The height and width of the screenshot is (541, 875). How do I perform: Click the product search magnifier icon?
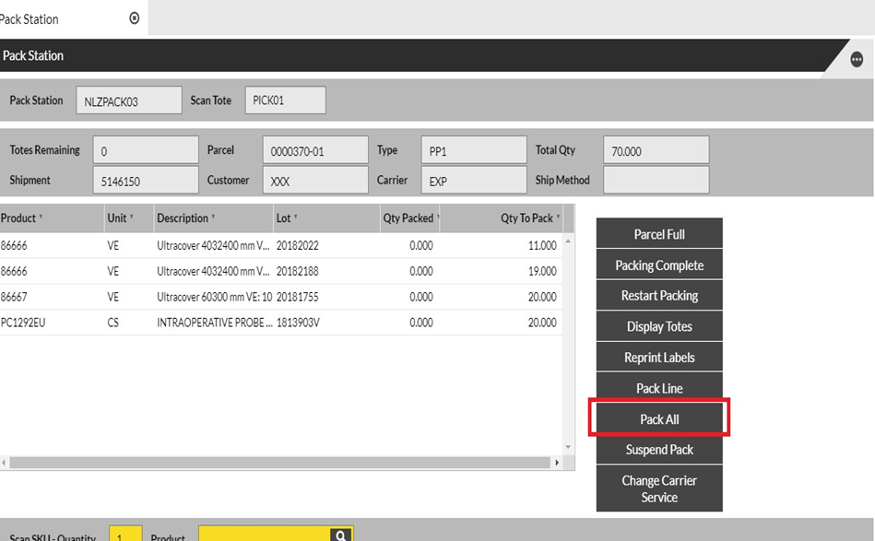pos(341,535)
